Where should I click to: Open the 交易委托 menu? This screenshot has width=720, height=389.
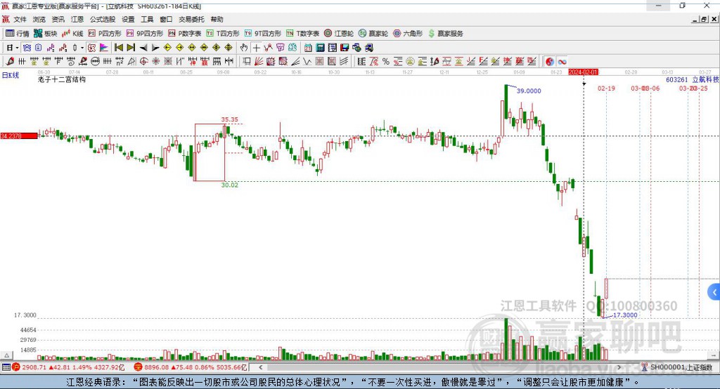191,19
